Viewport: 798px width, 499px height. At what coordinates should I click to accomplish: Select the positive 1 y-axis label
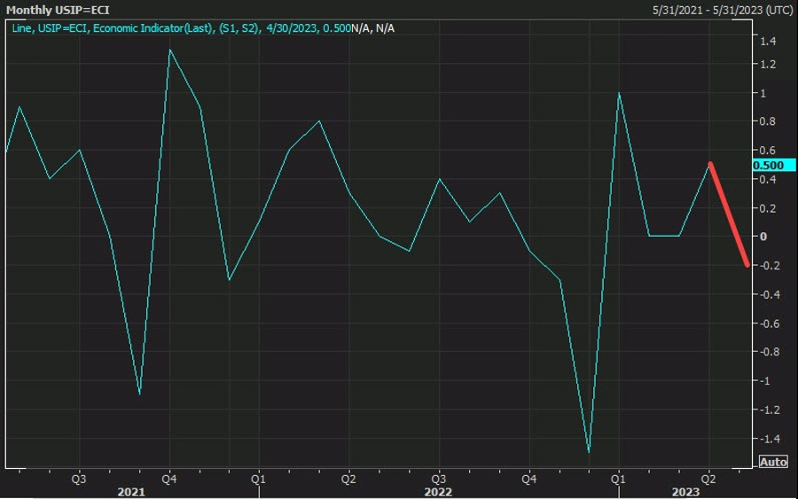(763, 93)
